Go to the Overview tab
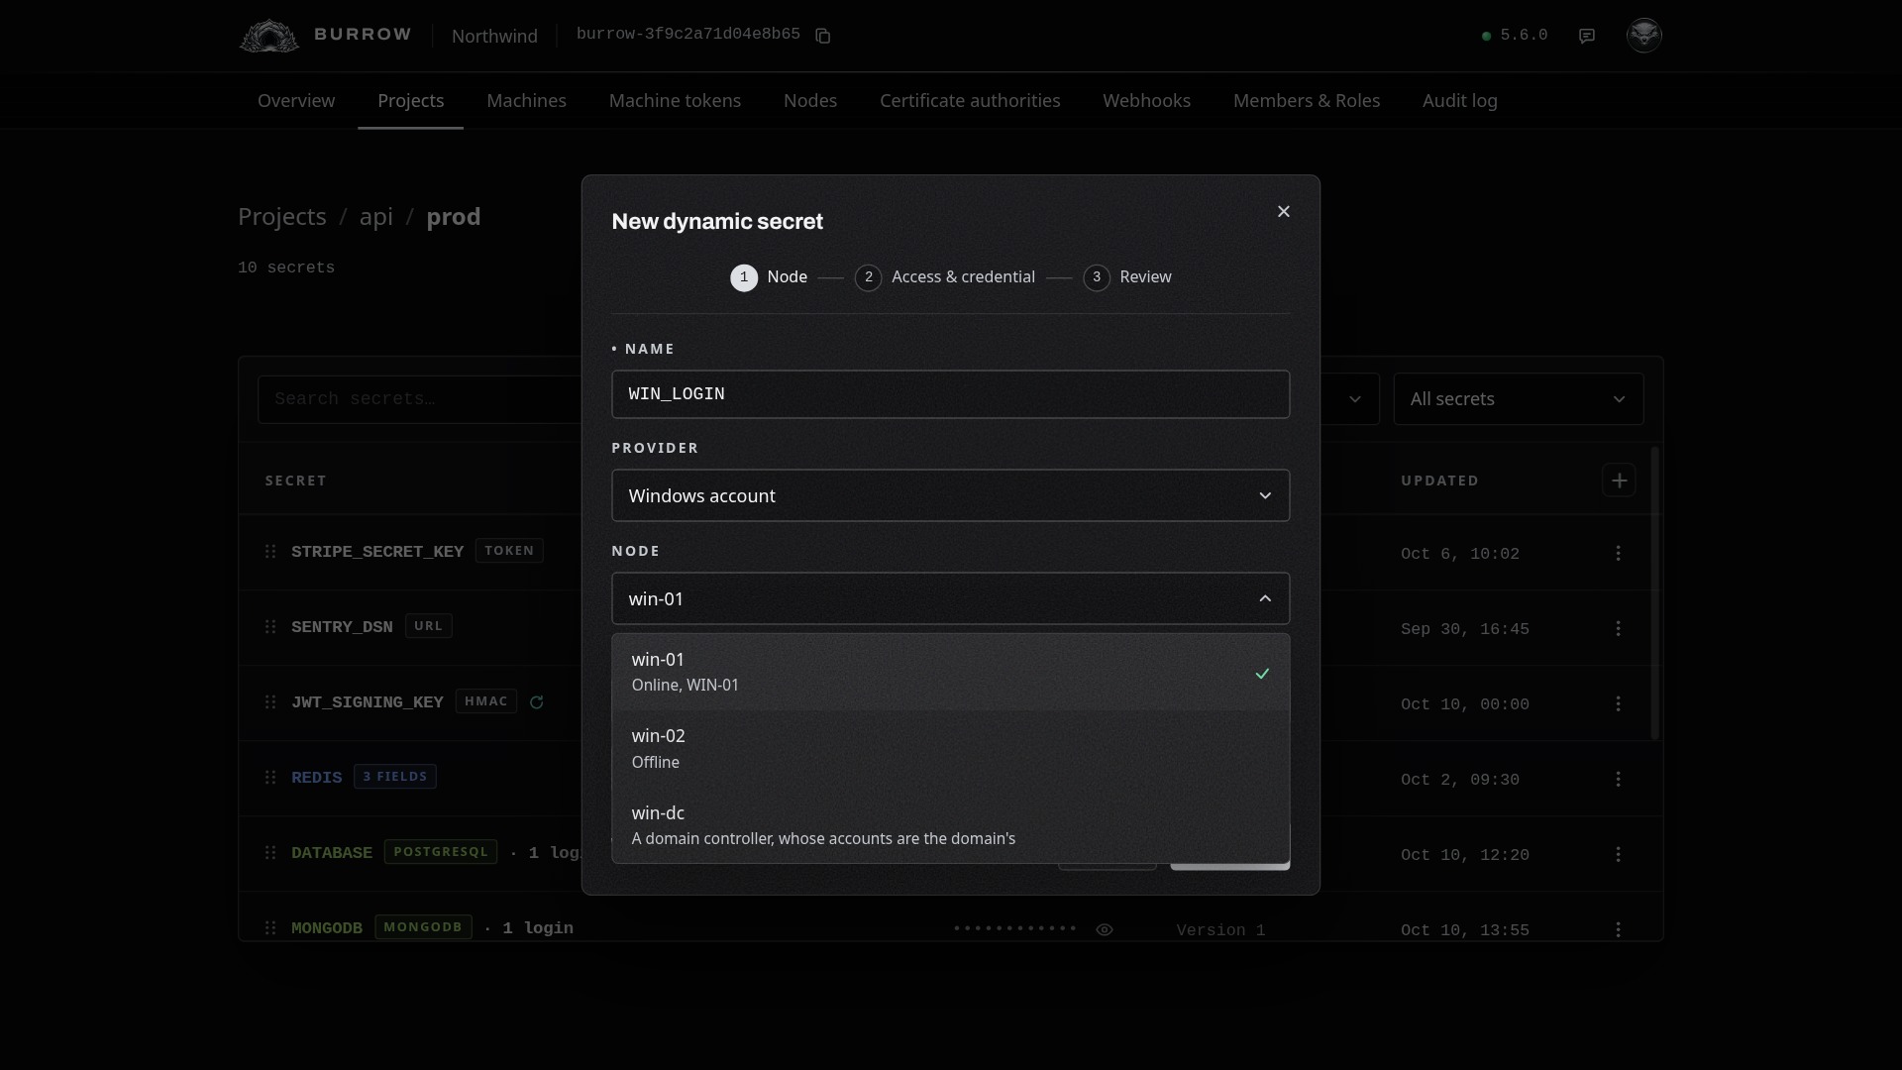The width and height of the screenshot is (1902, 1070). [296, 101]
